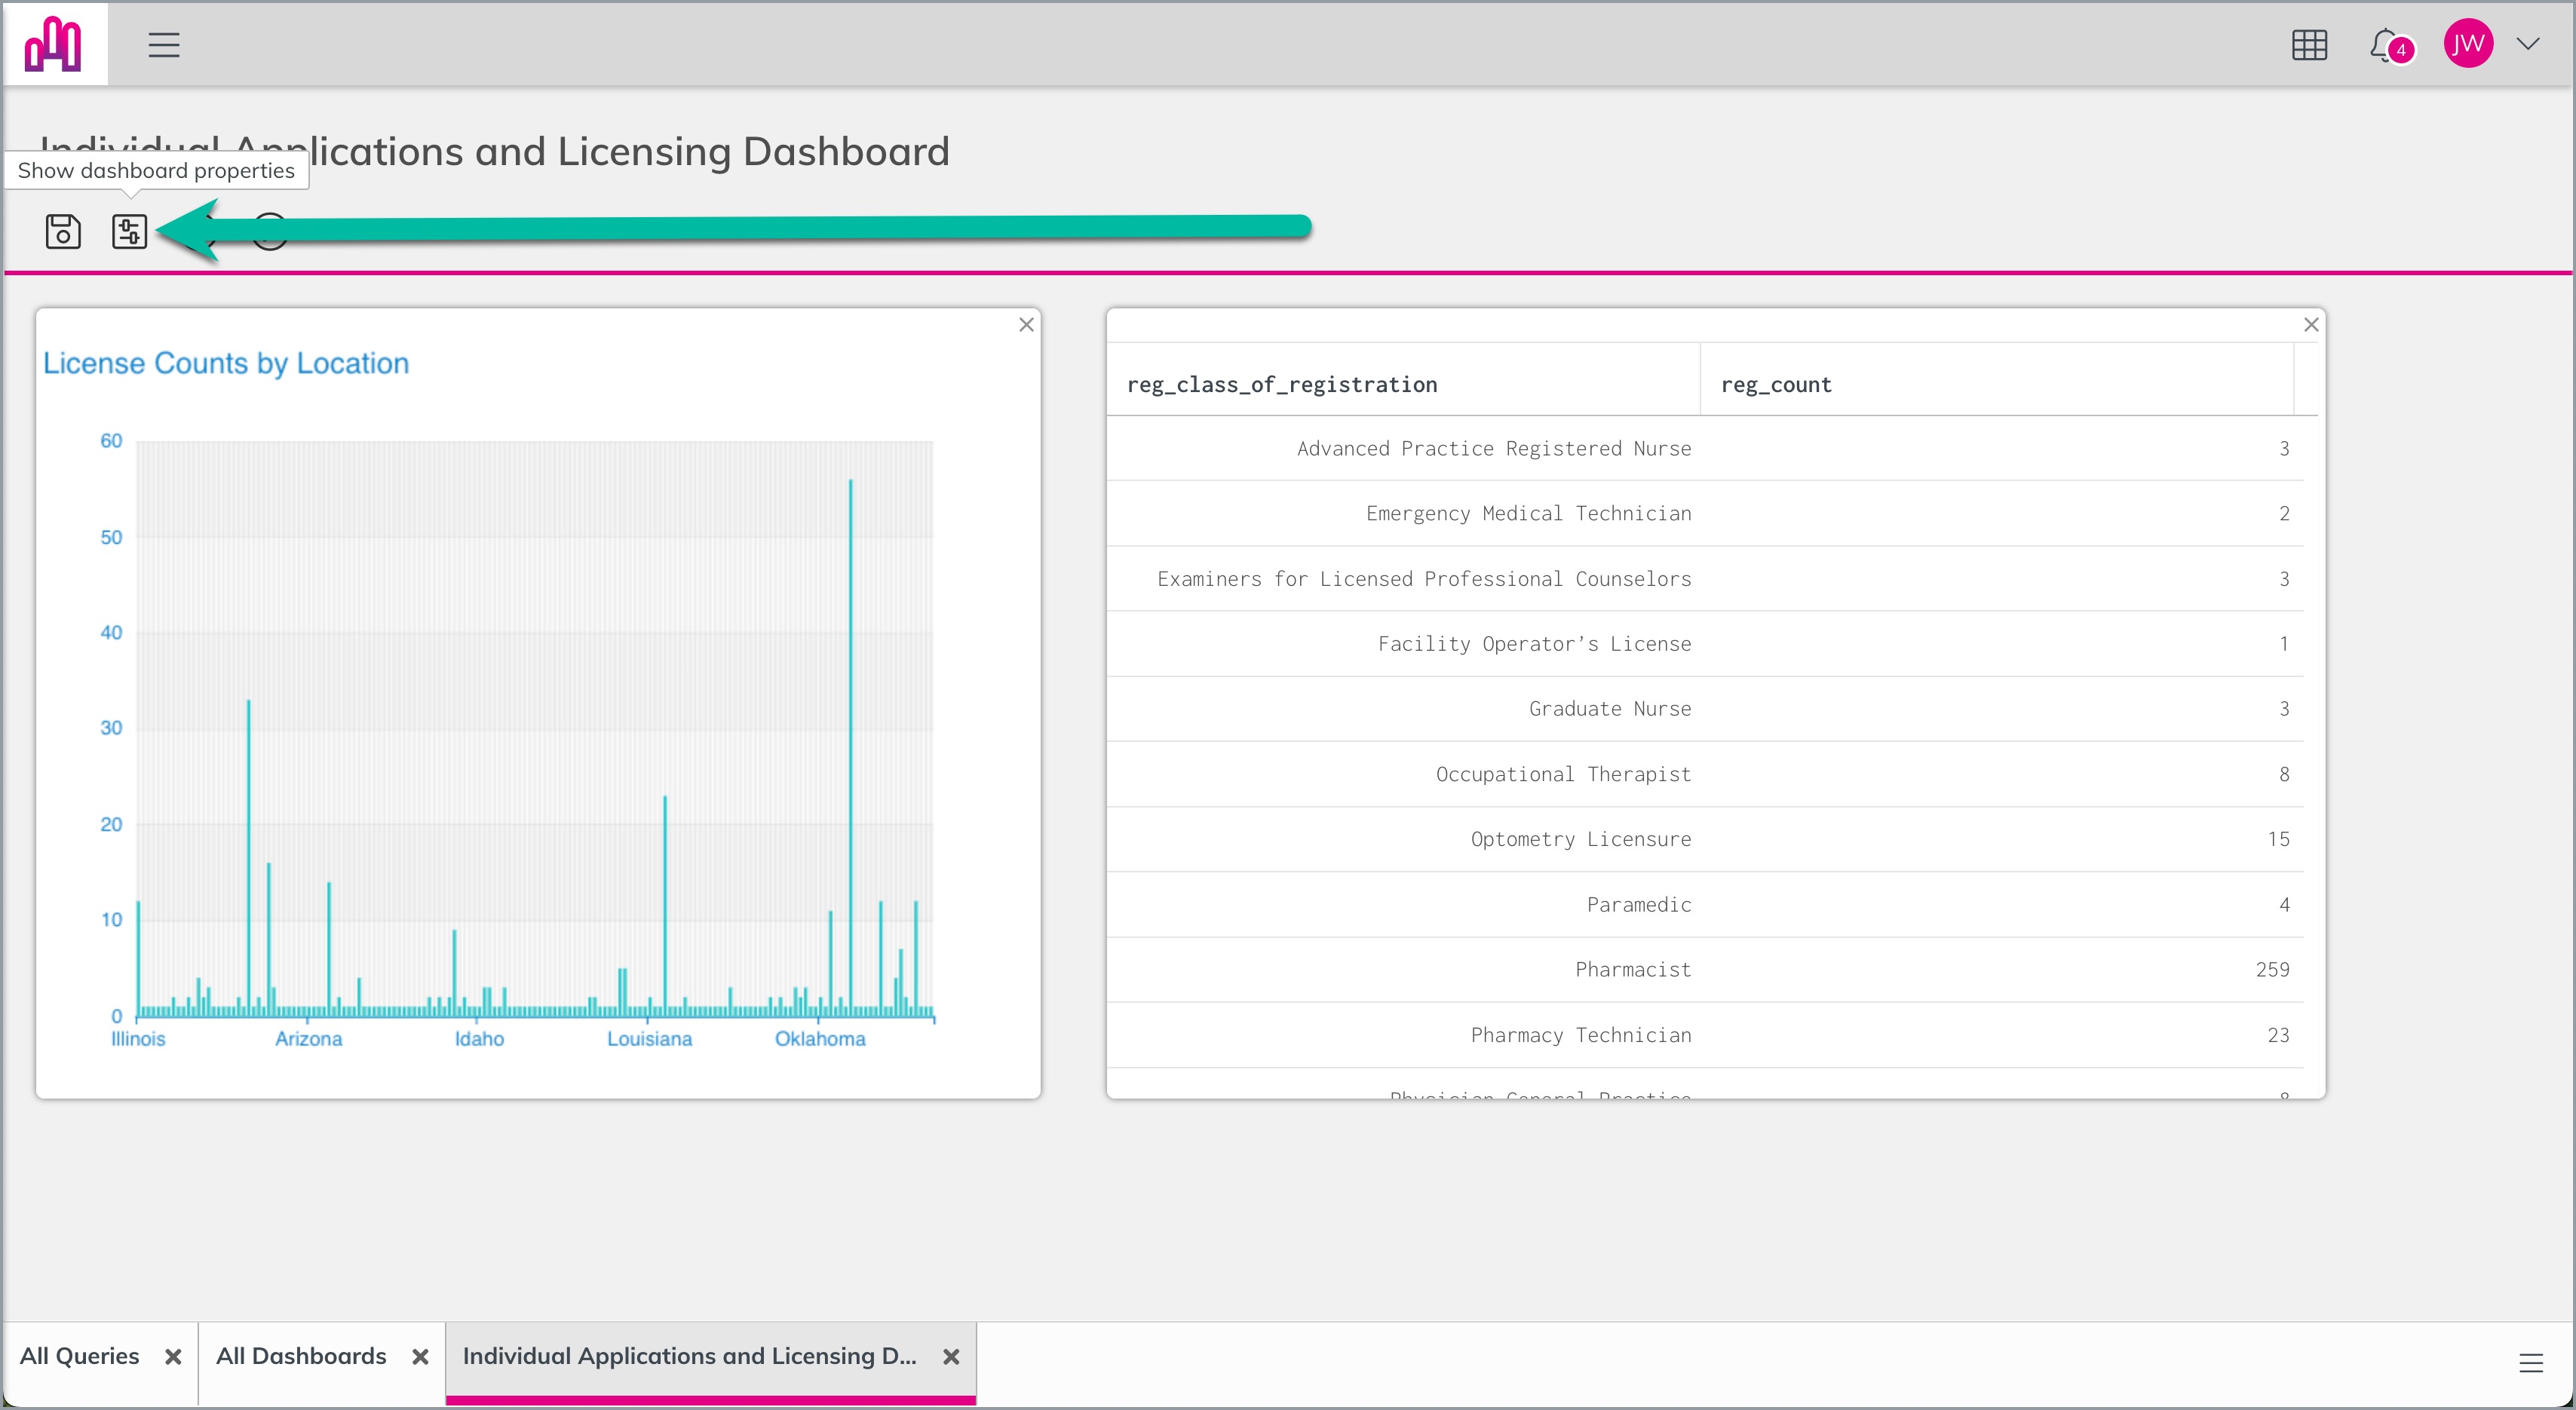Click the Optometry Licensure row

click(1705, 839)
